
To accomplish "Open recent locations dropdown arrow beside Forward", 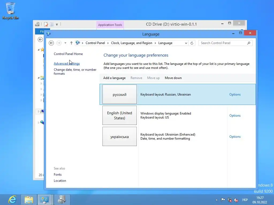I will pos(65,43).
